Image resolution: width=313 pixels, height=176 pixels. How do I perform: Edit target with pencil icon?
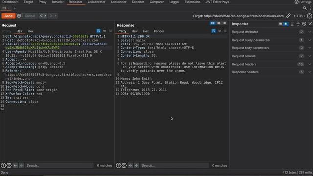pos(288,16)
